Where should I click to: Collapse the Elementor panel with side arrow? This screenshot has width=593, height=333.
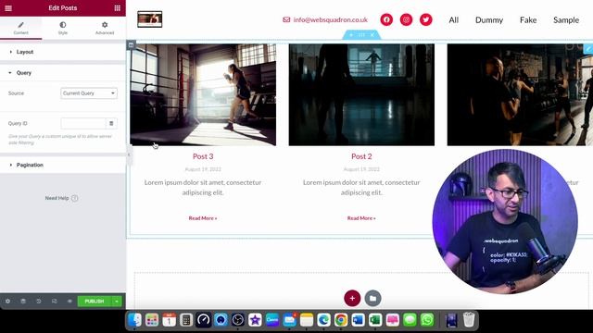(129, 154)
